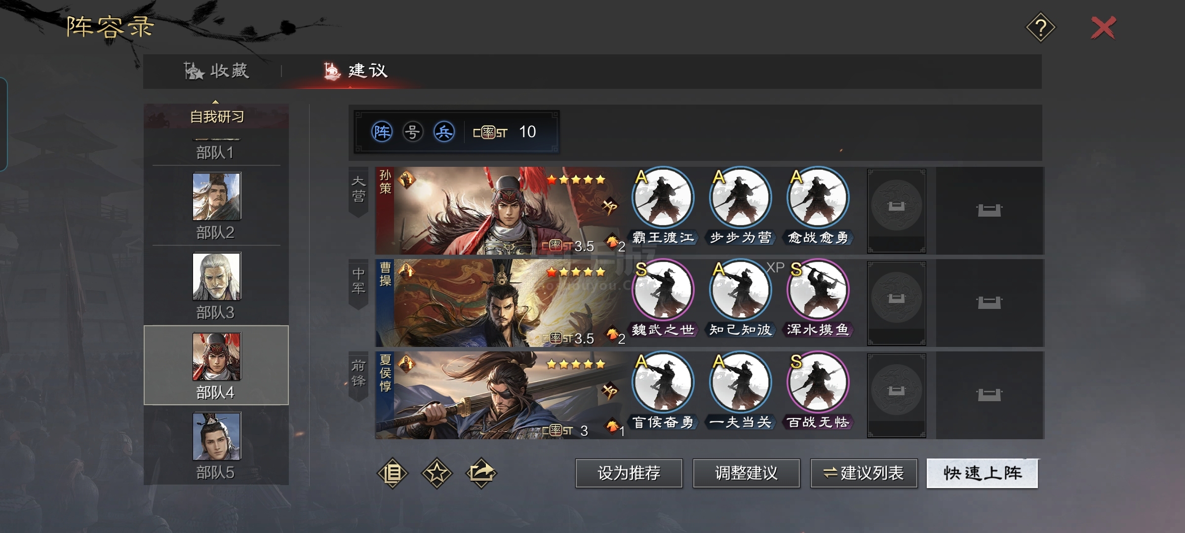Select 部队5 team portrait
The image size is (1185, 533).
[x=217, y=436]
